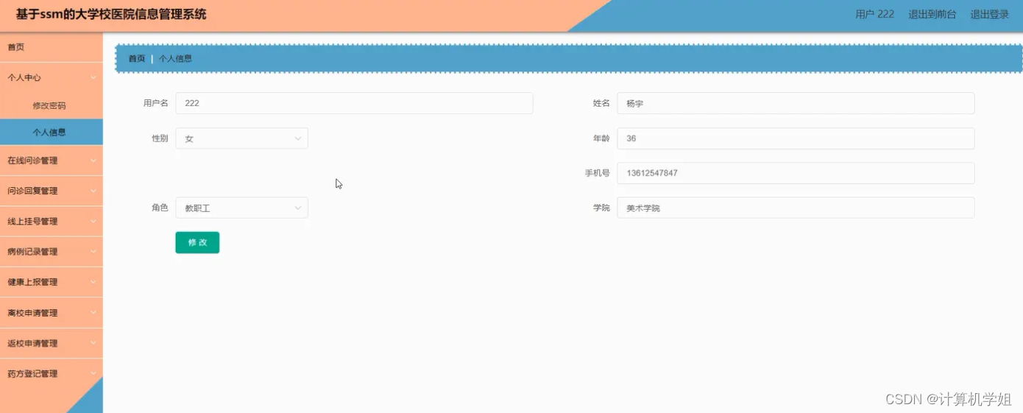This screenshot has width=1023, height=413.
Task: Click the 学院 input field
Action: [x=796, y=208]
